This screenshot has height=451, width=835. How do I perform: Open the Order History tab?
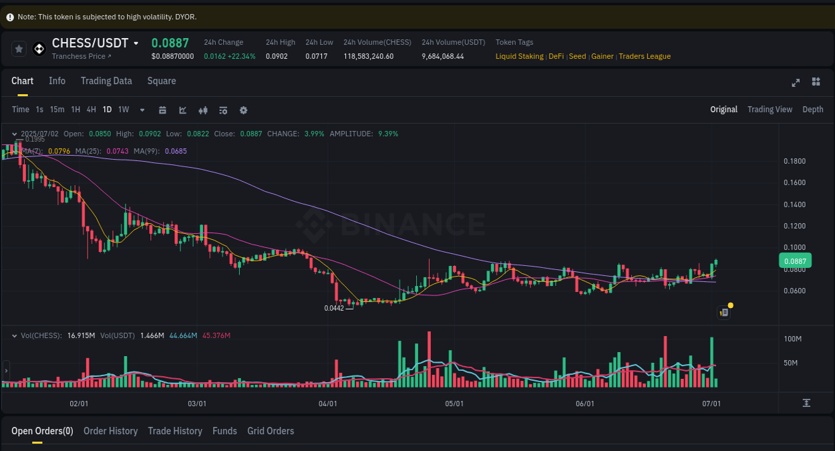pos(110,431)
